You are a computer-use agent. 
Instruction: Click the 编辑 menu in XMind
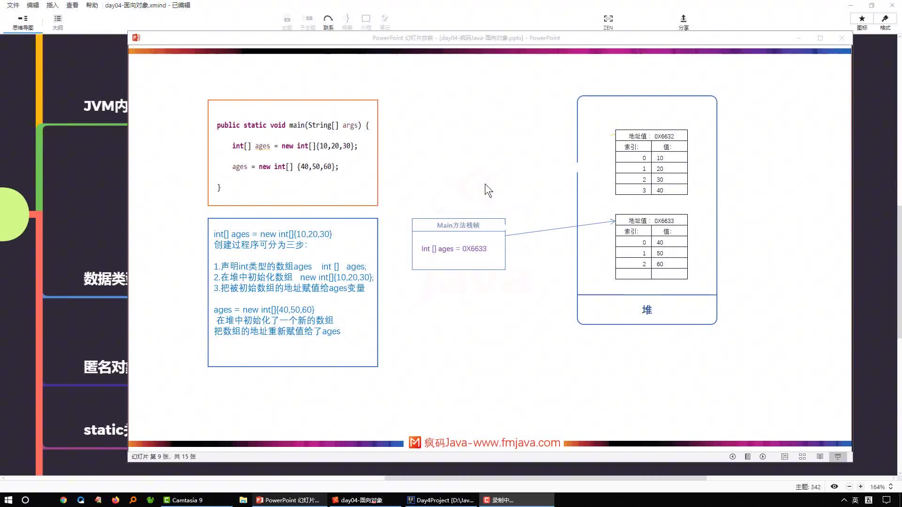(32, 5)
